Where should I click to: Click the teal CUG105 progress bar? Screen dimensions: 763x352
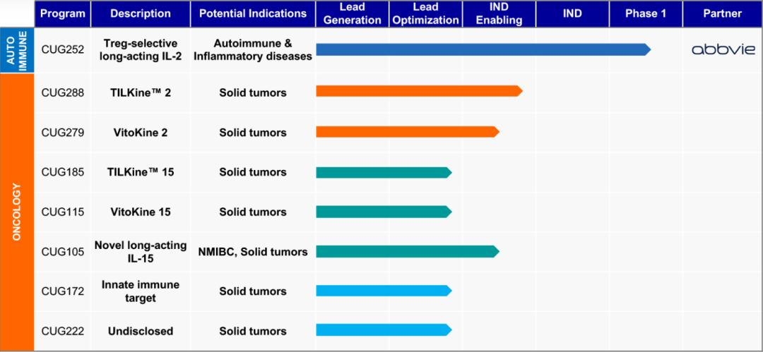406,251
